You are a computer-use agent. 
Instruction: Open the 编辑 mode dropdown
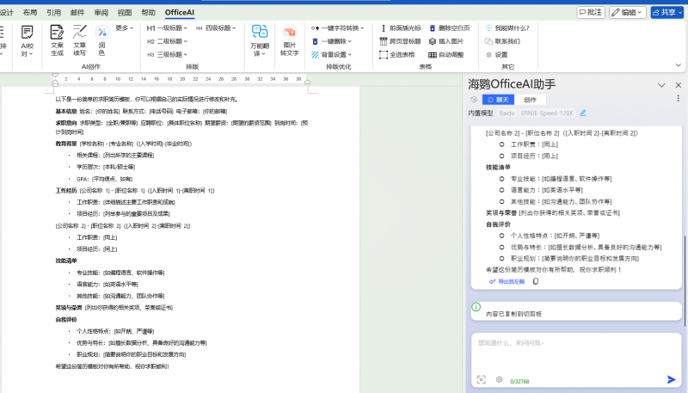(627, 12)
